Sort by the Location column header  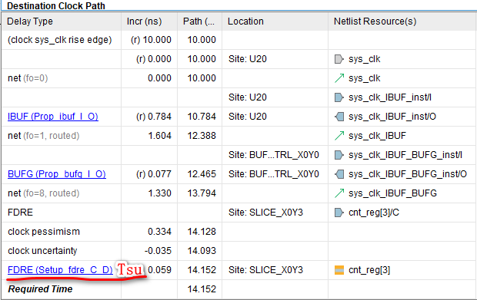(275, 21)
